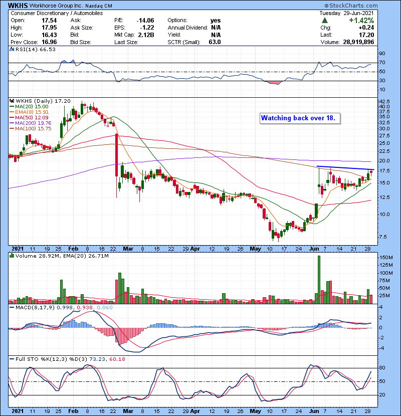
Task: Click the 42.5 price axis label
Action: (384, 102)
